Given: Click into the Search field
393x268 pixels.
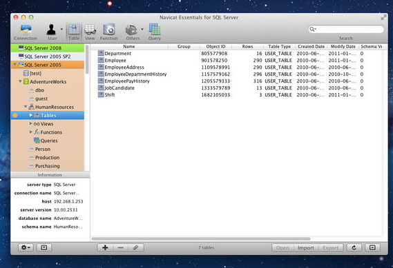Looking at the screenshot, I should (346, 29).
